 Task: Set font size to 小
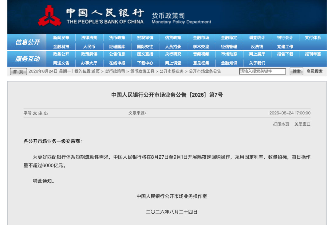[46, 113]
